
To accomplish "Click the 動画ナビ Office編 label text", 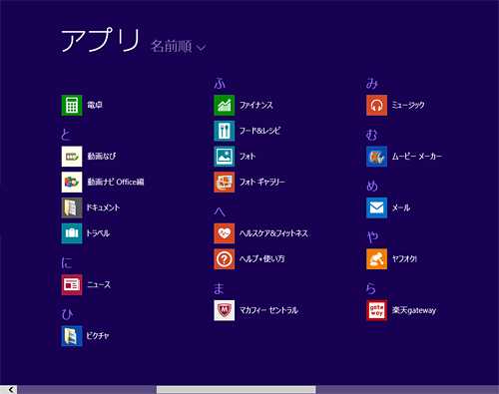I will click(116, 182).
